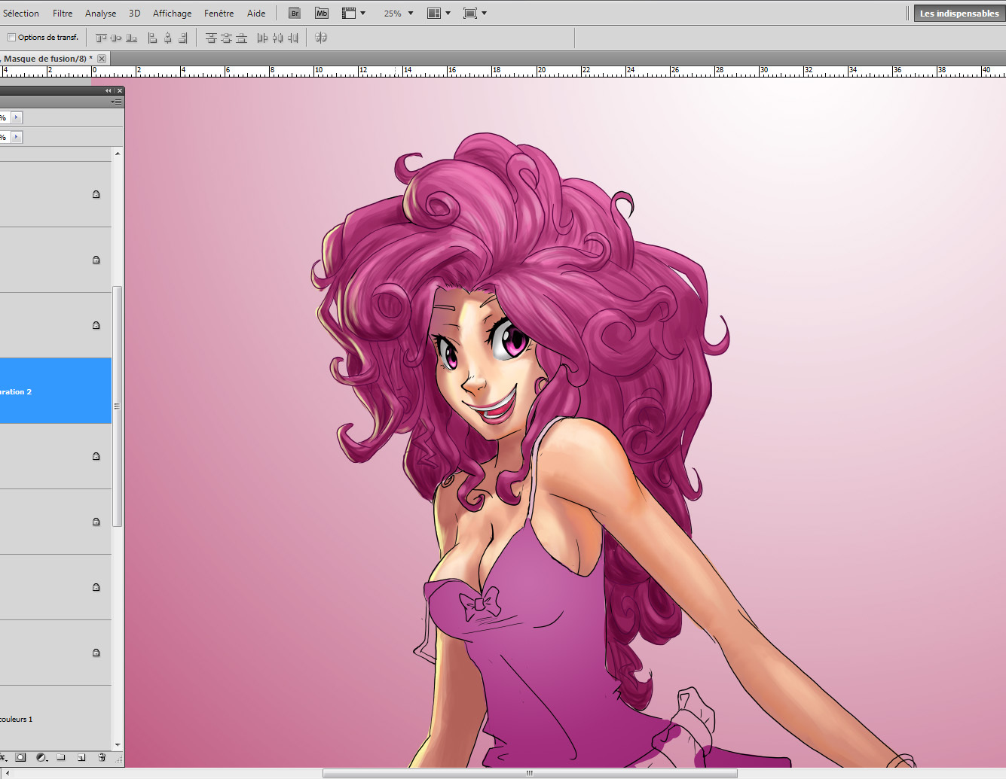The height and width of the screenshot is (779, 1006).
Task: Click the horizontal scrollbar under the canvas
Action: click(x=529, y=773)
